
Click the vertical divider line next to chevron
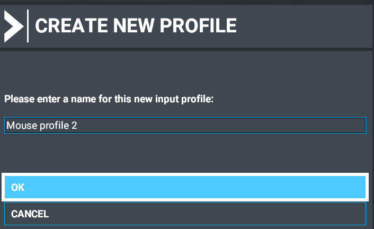click(28, 25)
